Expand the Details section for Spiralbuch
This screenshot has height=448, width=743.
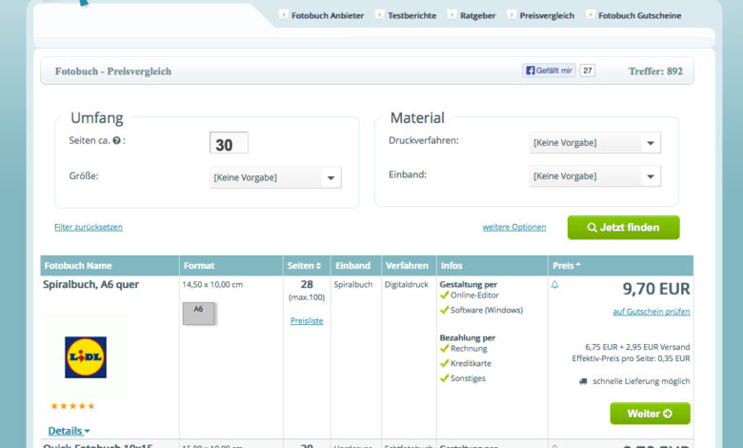pos(69,431)
